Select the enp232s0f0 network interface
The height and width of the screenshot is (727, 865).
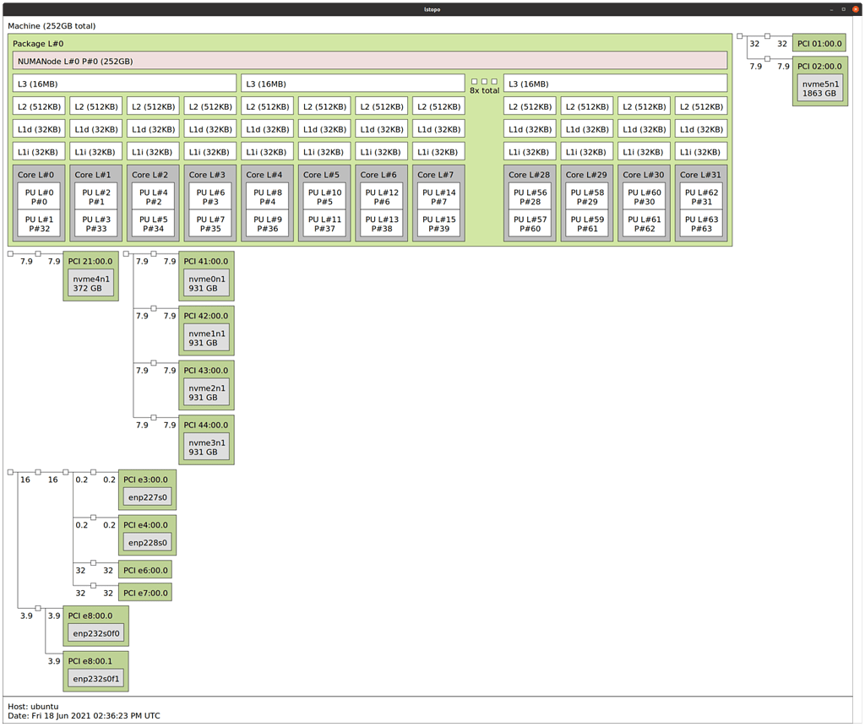pyautogui.click(x=97, y=632)
